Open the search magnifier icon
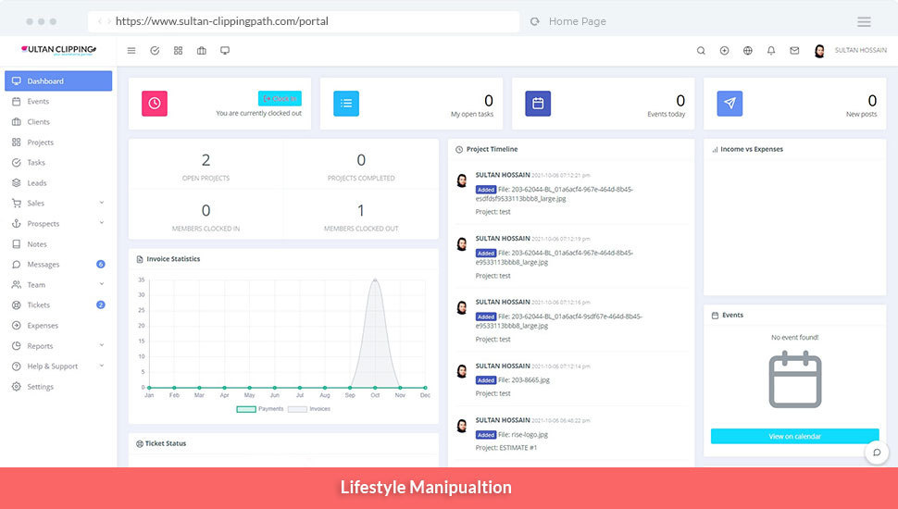898x509 pixels. (x=701, y=50)
